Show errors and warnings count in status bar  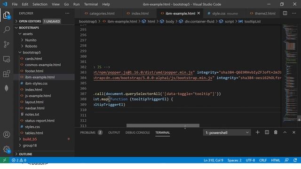coord(19,160)
